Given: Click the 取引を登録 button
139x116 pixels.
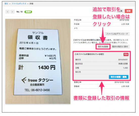Looking at the screenshot, I should (103, 47).
